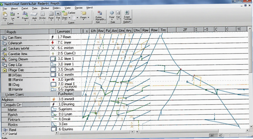Click the Levrnes column header

point(64,32)
